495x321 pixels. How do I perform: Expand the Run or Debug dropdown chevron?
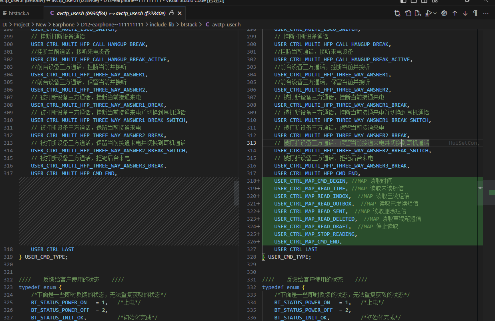click(435, 13)
